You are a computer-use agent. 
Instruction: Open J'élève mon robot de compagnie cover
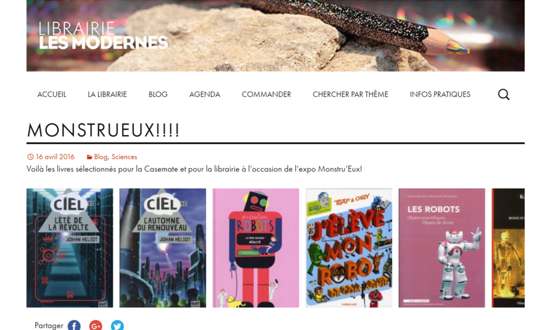[x=349, y=248]
